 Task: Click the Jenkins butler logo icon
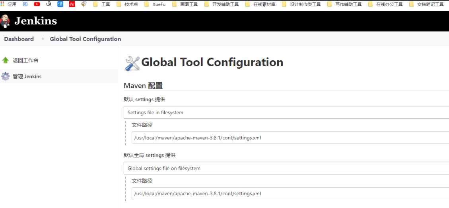point(5,21)
